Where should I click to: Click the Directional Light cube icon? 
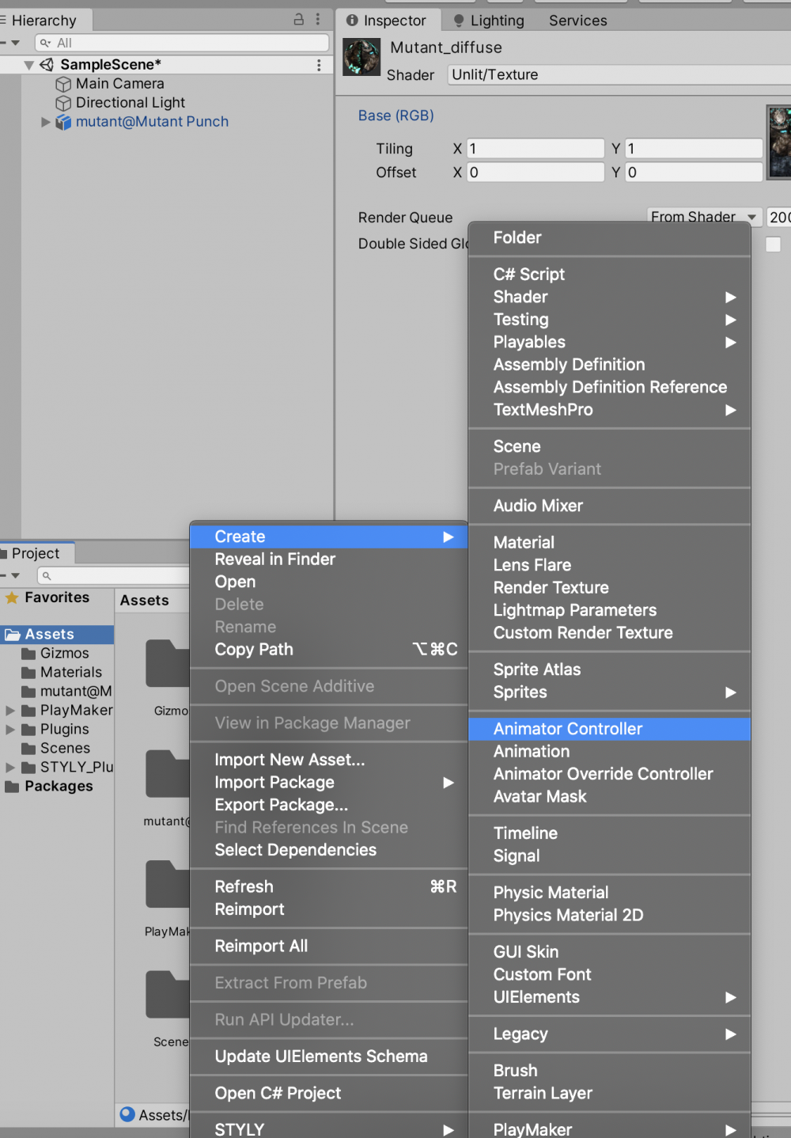pos(63,103)
